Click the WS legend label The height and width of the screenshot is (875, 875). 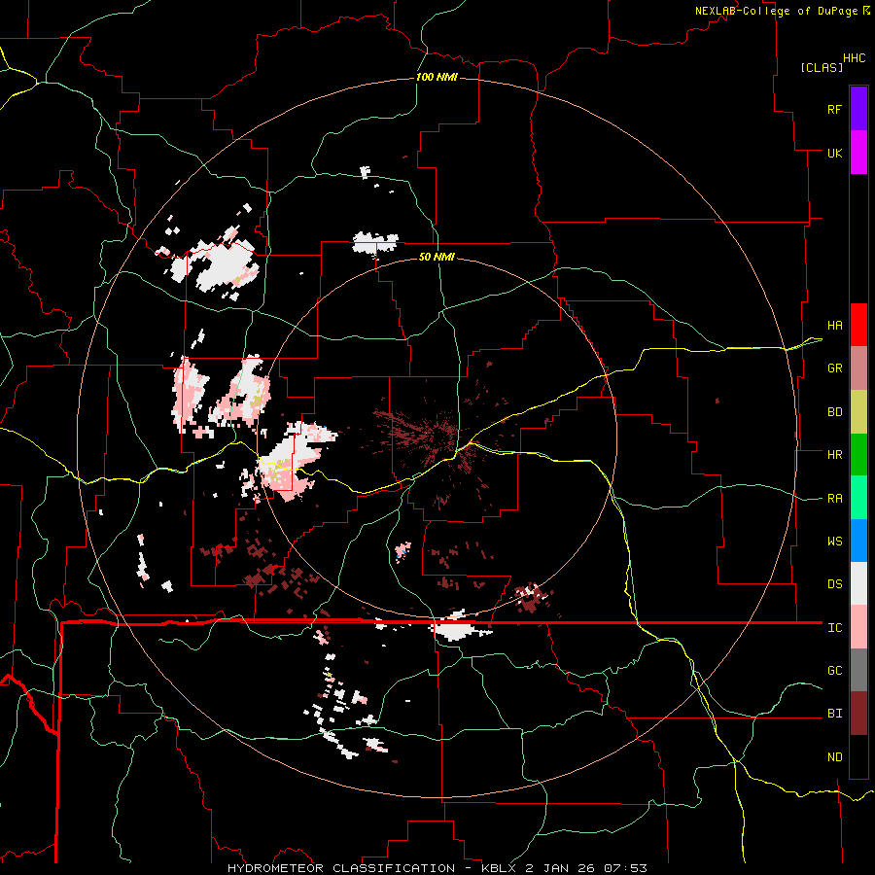834,542
